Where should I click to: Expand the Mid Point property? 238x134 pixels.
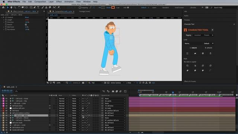[x=4, y=27]
